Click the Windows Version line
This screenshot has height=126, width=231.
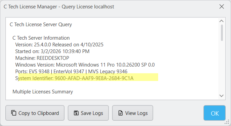pyautogui.click(x=85, y=65)
